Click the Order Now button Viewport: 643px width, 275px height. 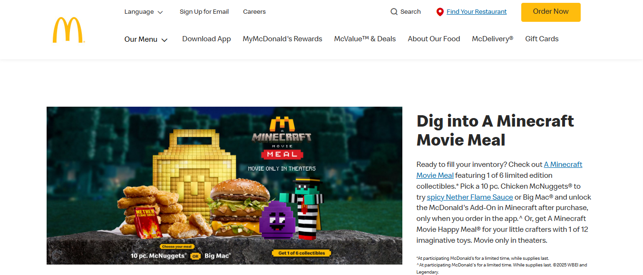[x=550, y=12]
